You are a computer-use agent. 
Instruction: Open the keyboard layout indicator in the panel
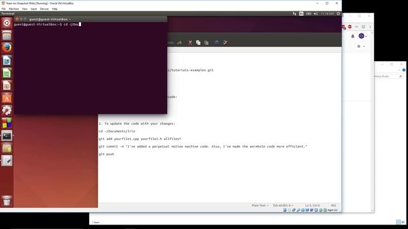301,13
